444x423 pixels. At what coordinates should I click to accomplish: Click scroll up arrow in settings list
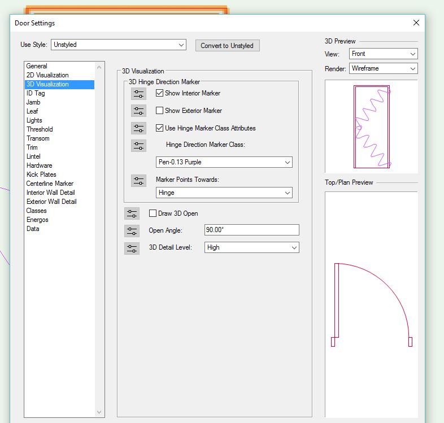[x=99, y=67]
